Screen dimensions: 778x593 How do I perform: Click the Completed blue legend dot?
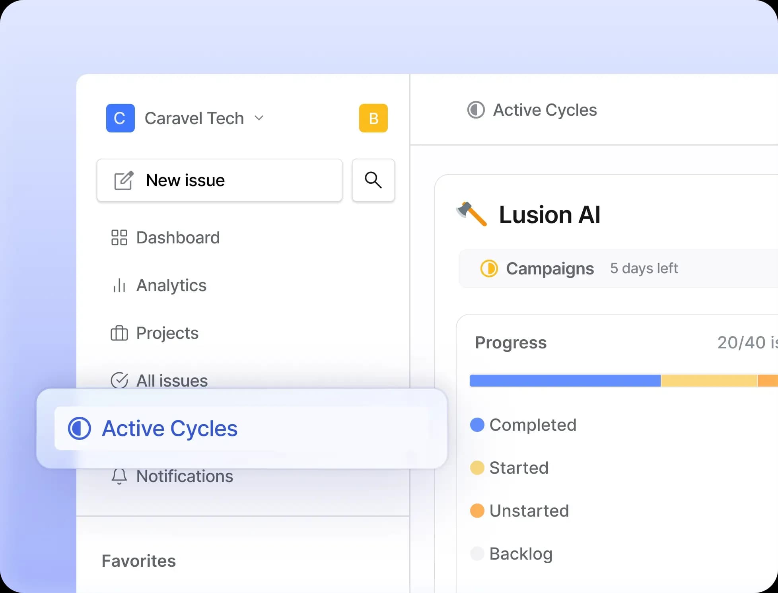pos(477,425)
